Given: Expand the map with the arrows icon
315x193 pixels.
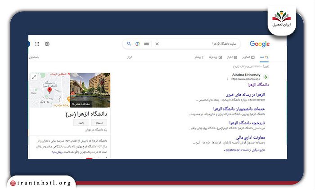Looking at the screenshot, I should pos(34,77).
